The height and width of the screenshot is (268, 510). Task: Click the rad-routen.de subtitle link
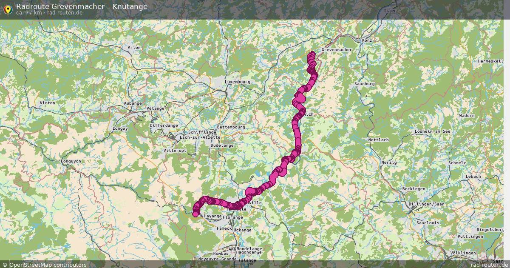pyautogui.click(x=65, y=13)
